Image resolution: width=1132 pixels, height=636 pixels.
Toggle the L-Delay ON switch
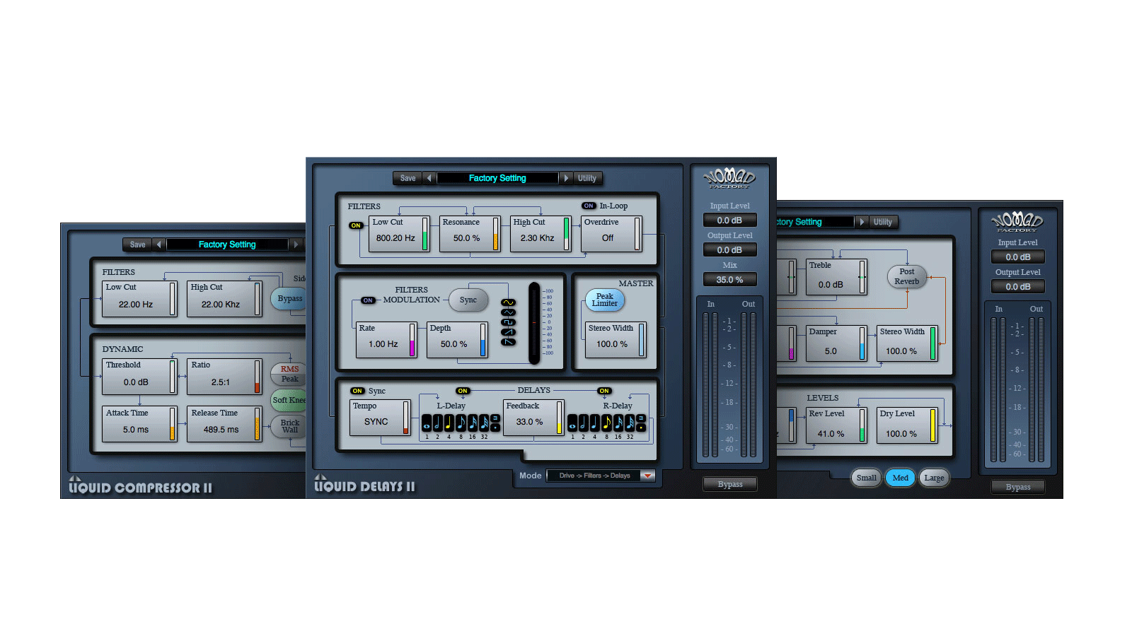(x=463, y=391)
